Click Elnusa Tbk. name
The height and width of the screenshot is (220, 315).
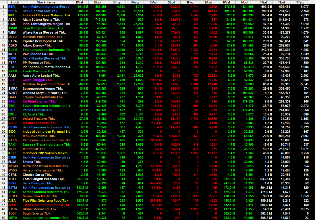click(x=32, y=162)
